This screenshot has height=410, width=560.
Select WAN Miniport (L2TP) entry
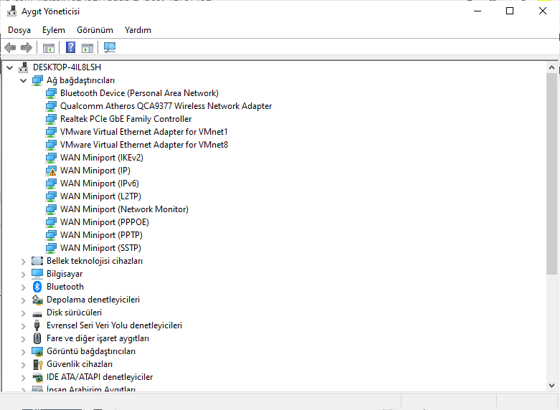coord(100,196)
